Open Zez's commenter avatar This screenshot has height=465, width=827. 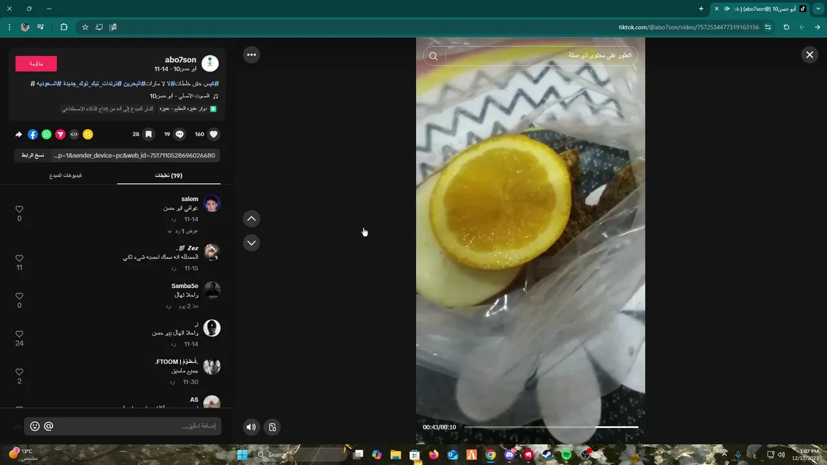point(212,253)
